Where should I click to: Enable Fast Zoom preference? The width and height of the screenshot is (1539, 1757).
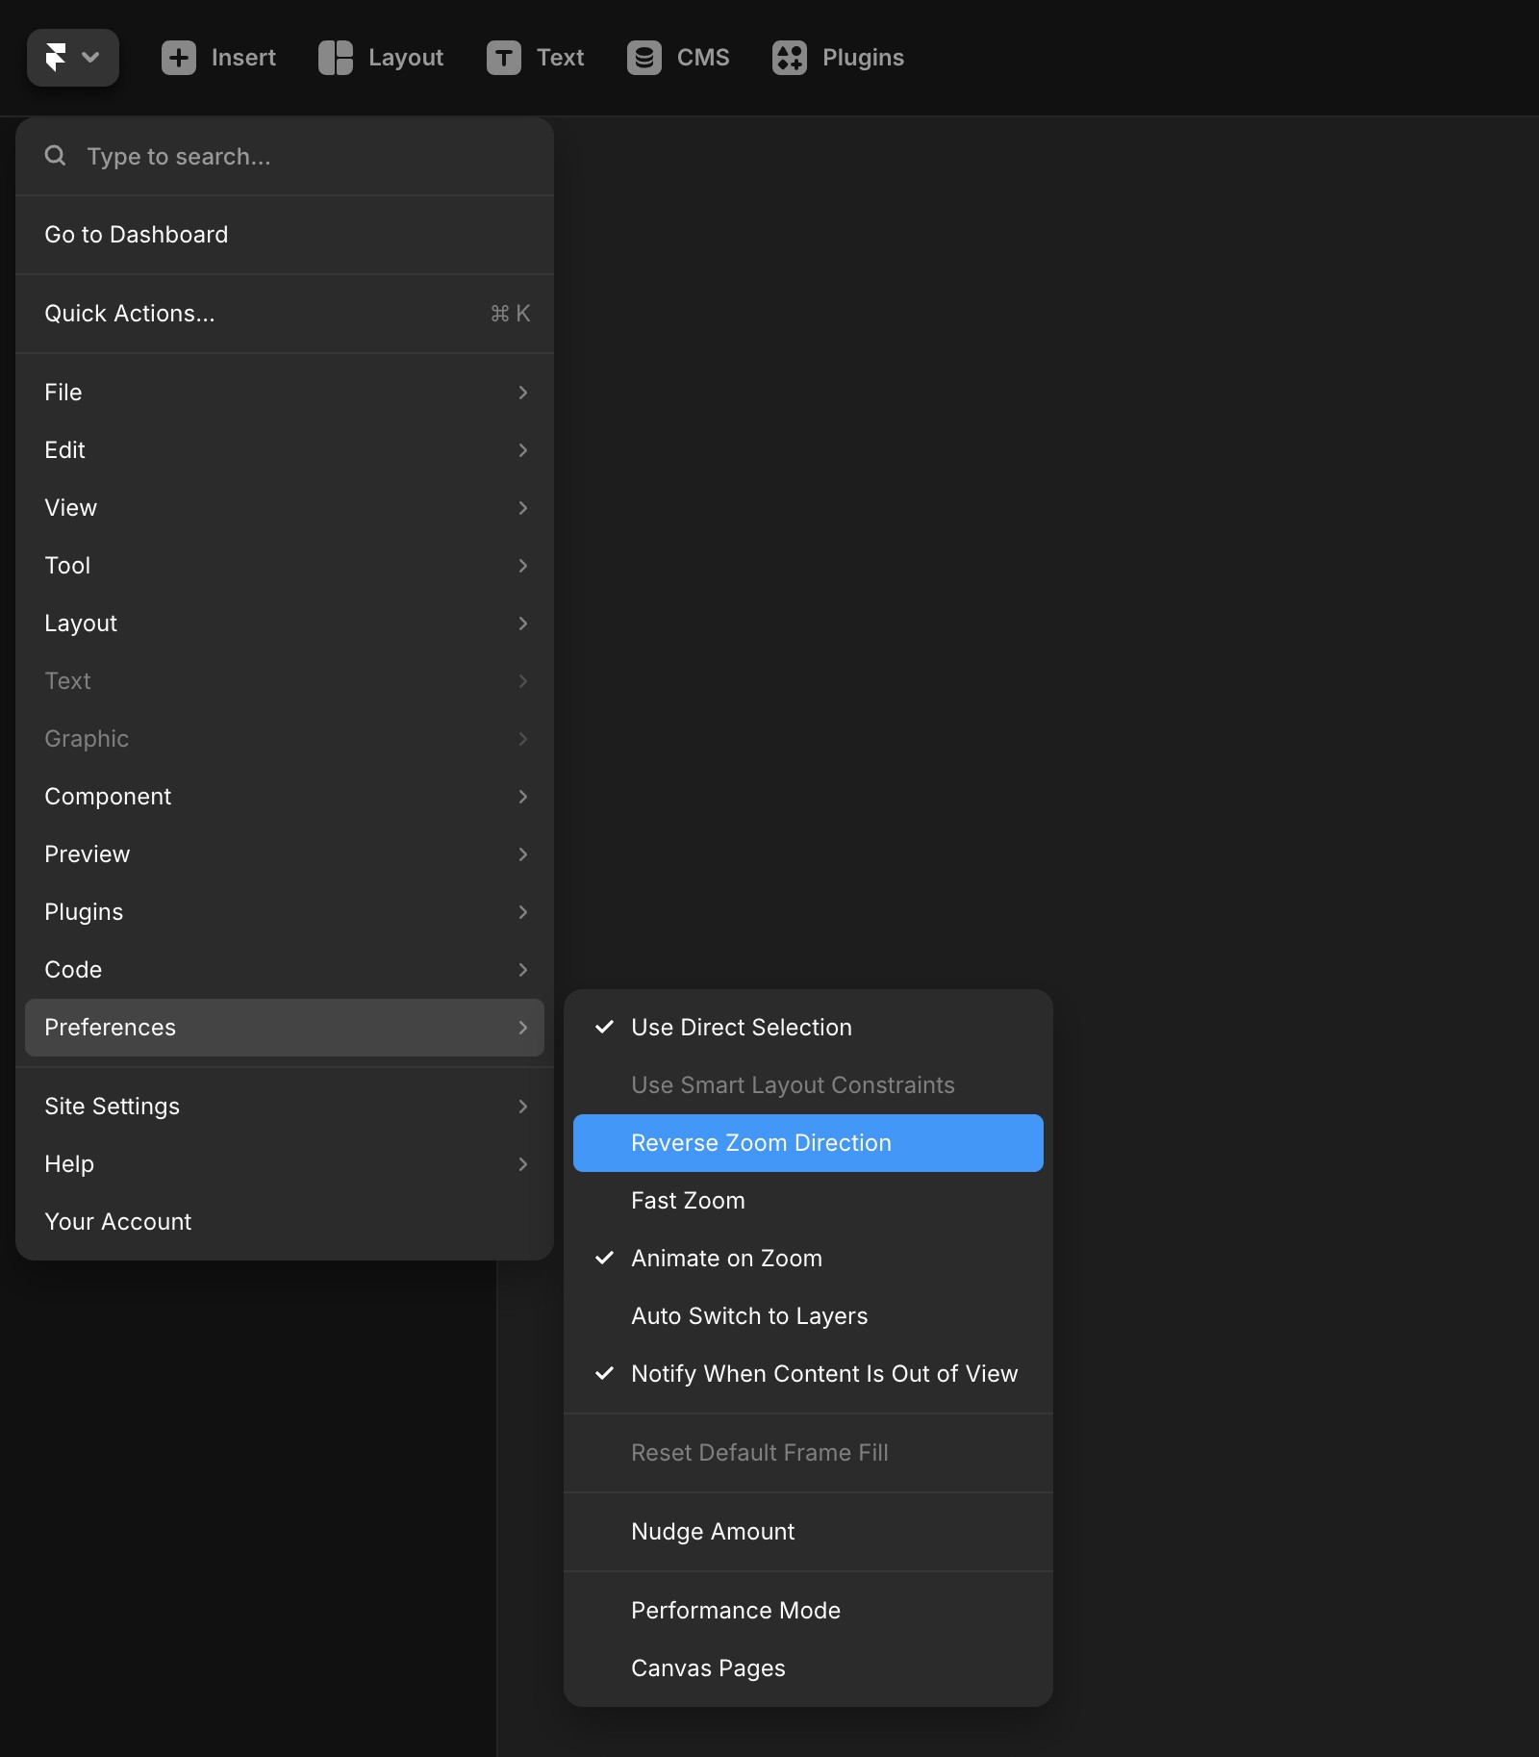pos(808,1201)
